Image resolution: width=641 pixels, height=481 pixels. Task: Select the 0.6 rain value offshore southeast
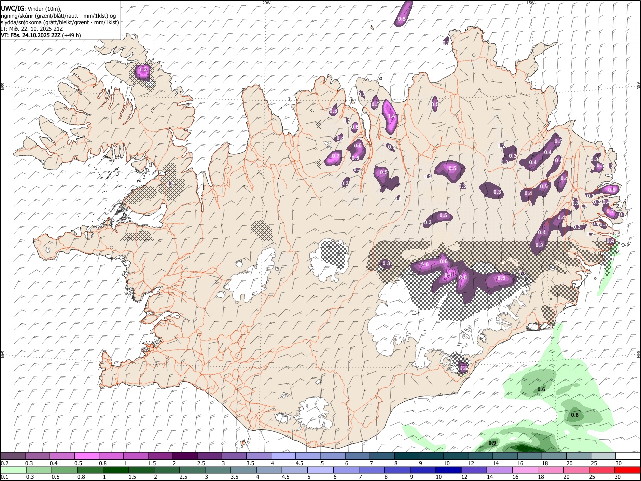[x=541, y=389]
